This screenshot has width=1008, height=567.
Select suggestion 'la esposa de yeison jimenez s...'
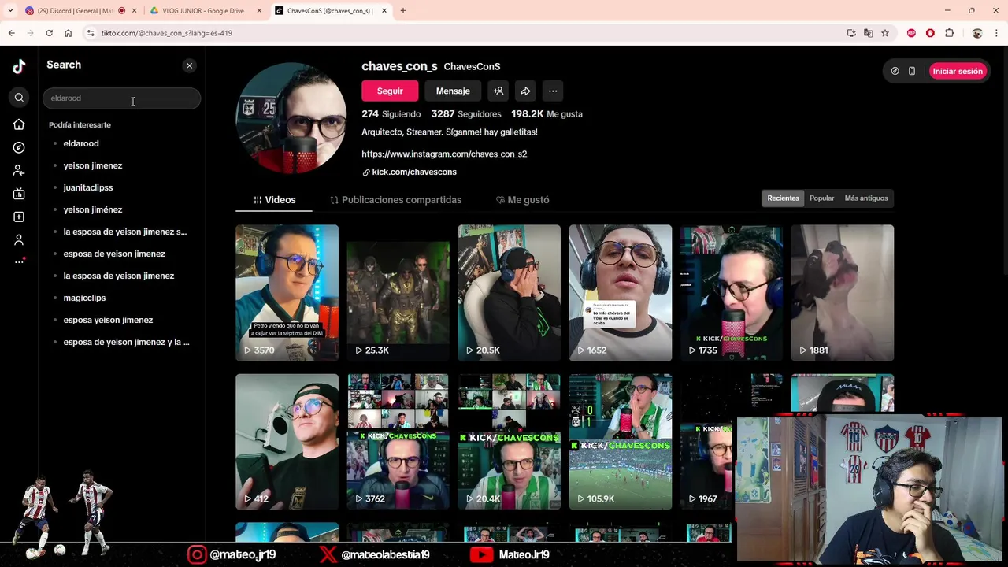125,232
